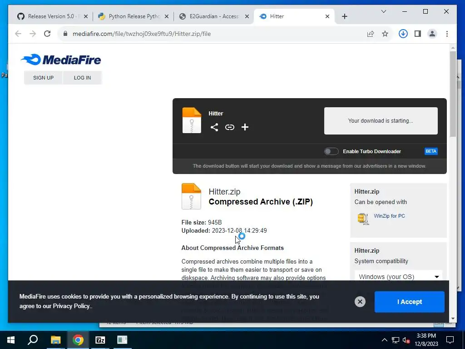Click the WinZip for PC link

pyautogui.click(x=389, y=216)
